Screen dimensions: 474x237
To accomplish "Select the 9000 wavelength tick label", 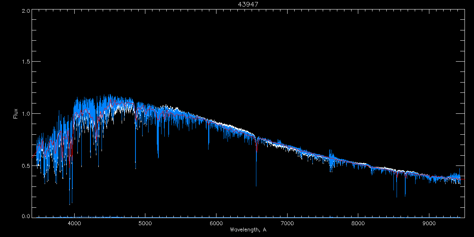I will (429, 223).
